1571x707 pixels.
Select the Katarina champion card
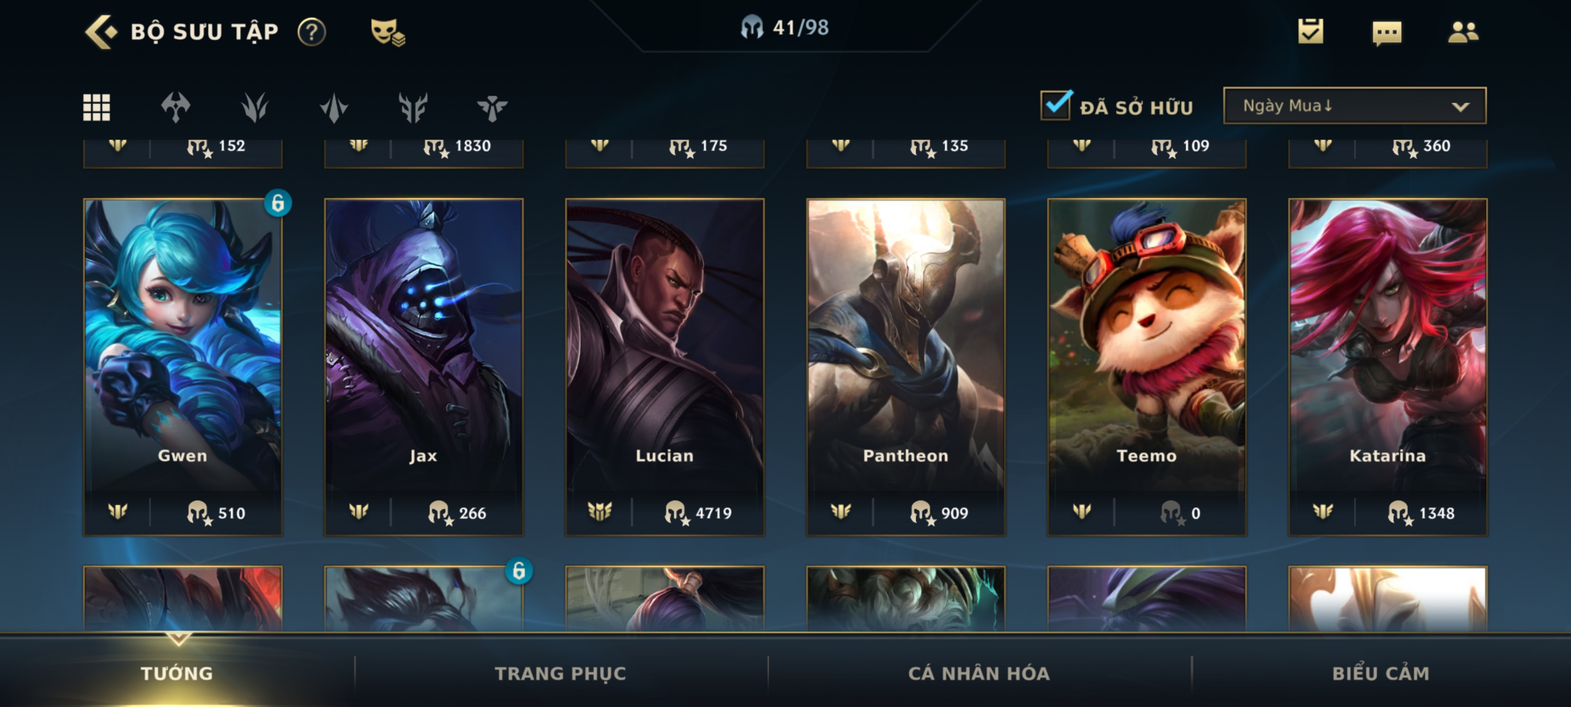pos(1387,367)
